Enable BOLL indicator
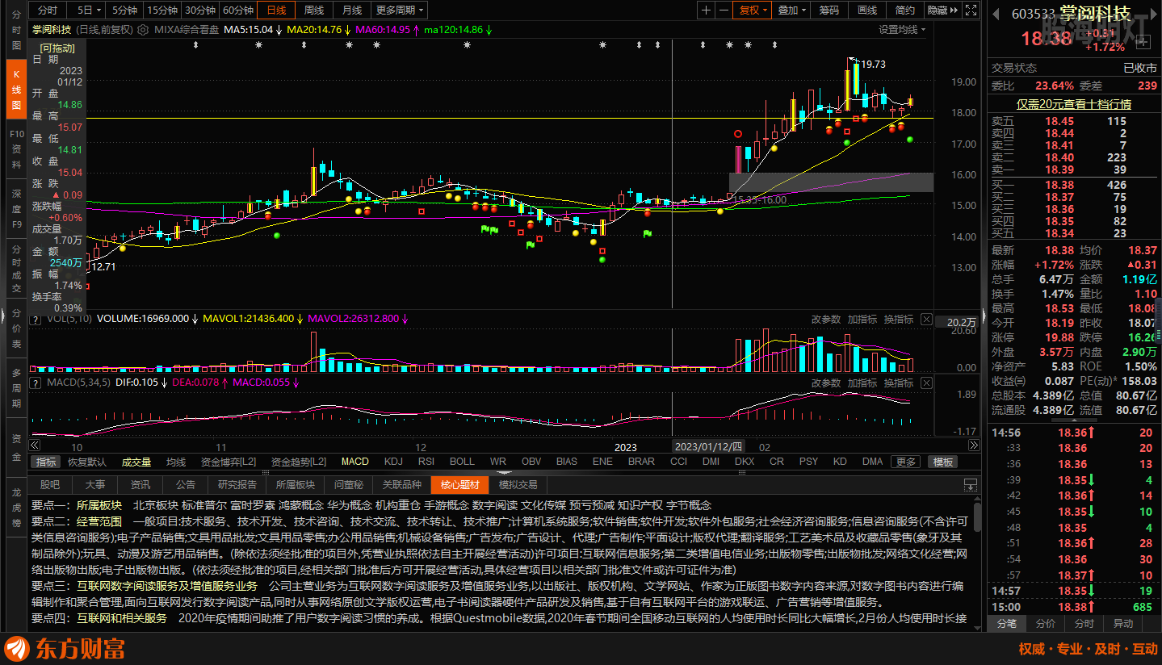 pos(462,462)
